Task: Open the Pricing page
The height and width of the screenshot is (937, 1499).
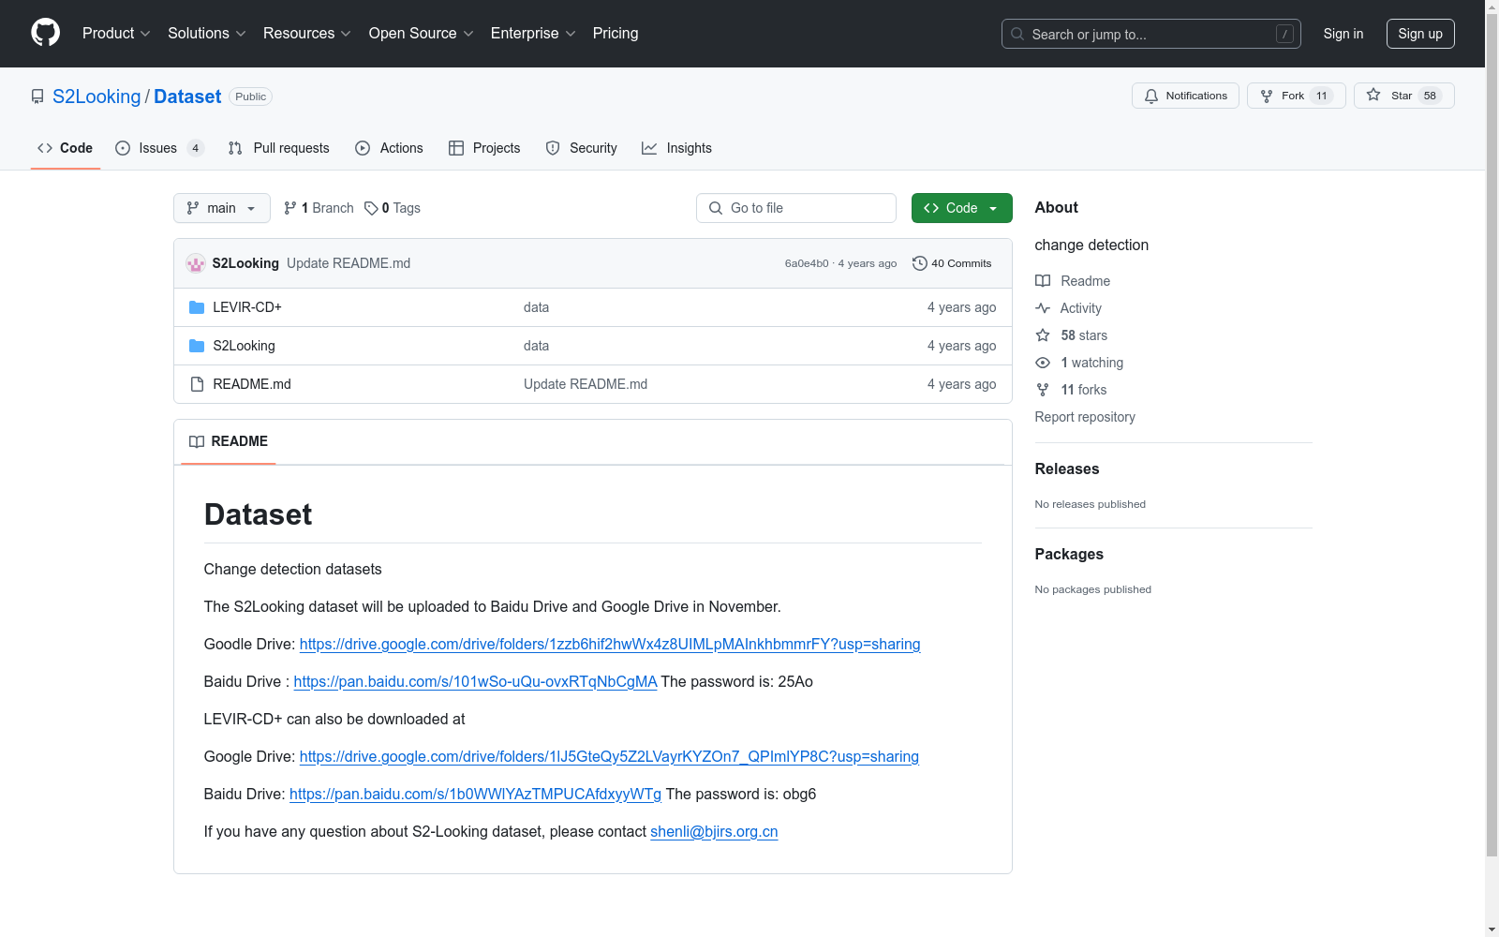Action: [616, 33]
